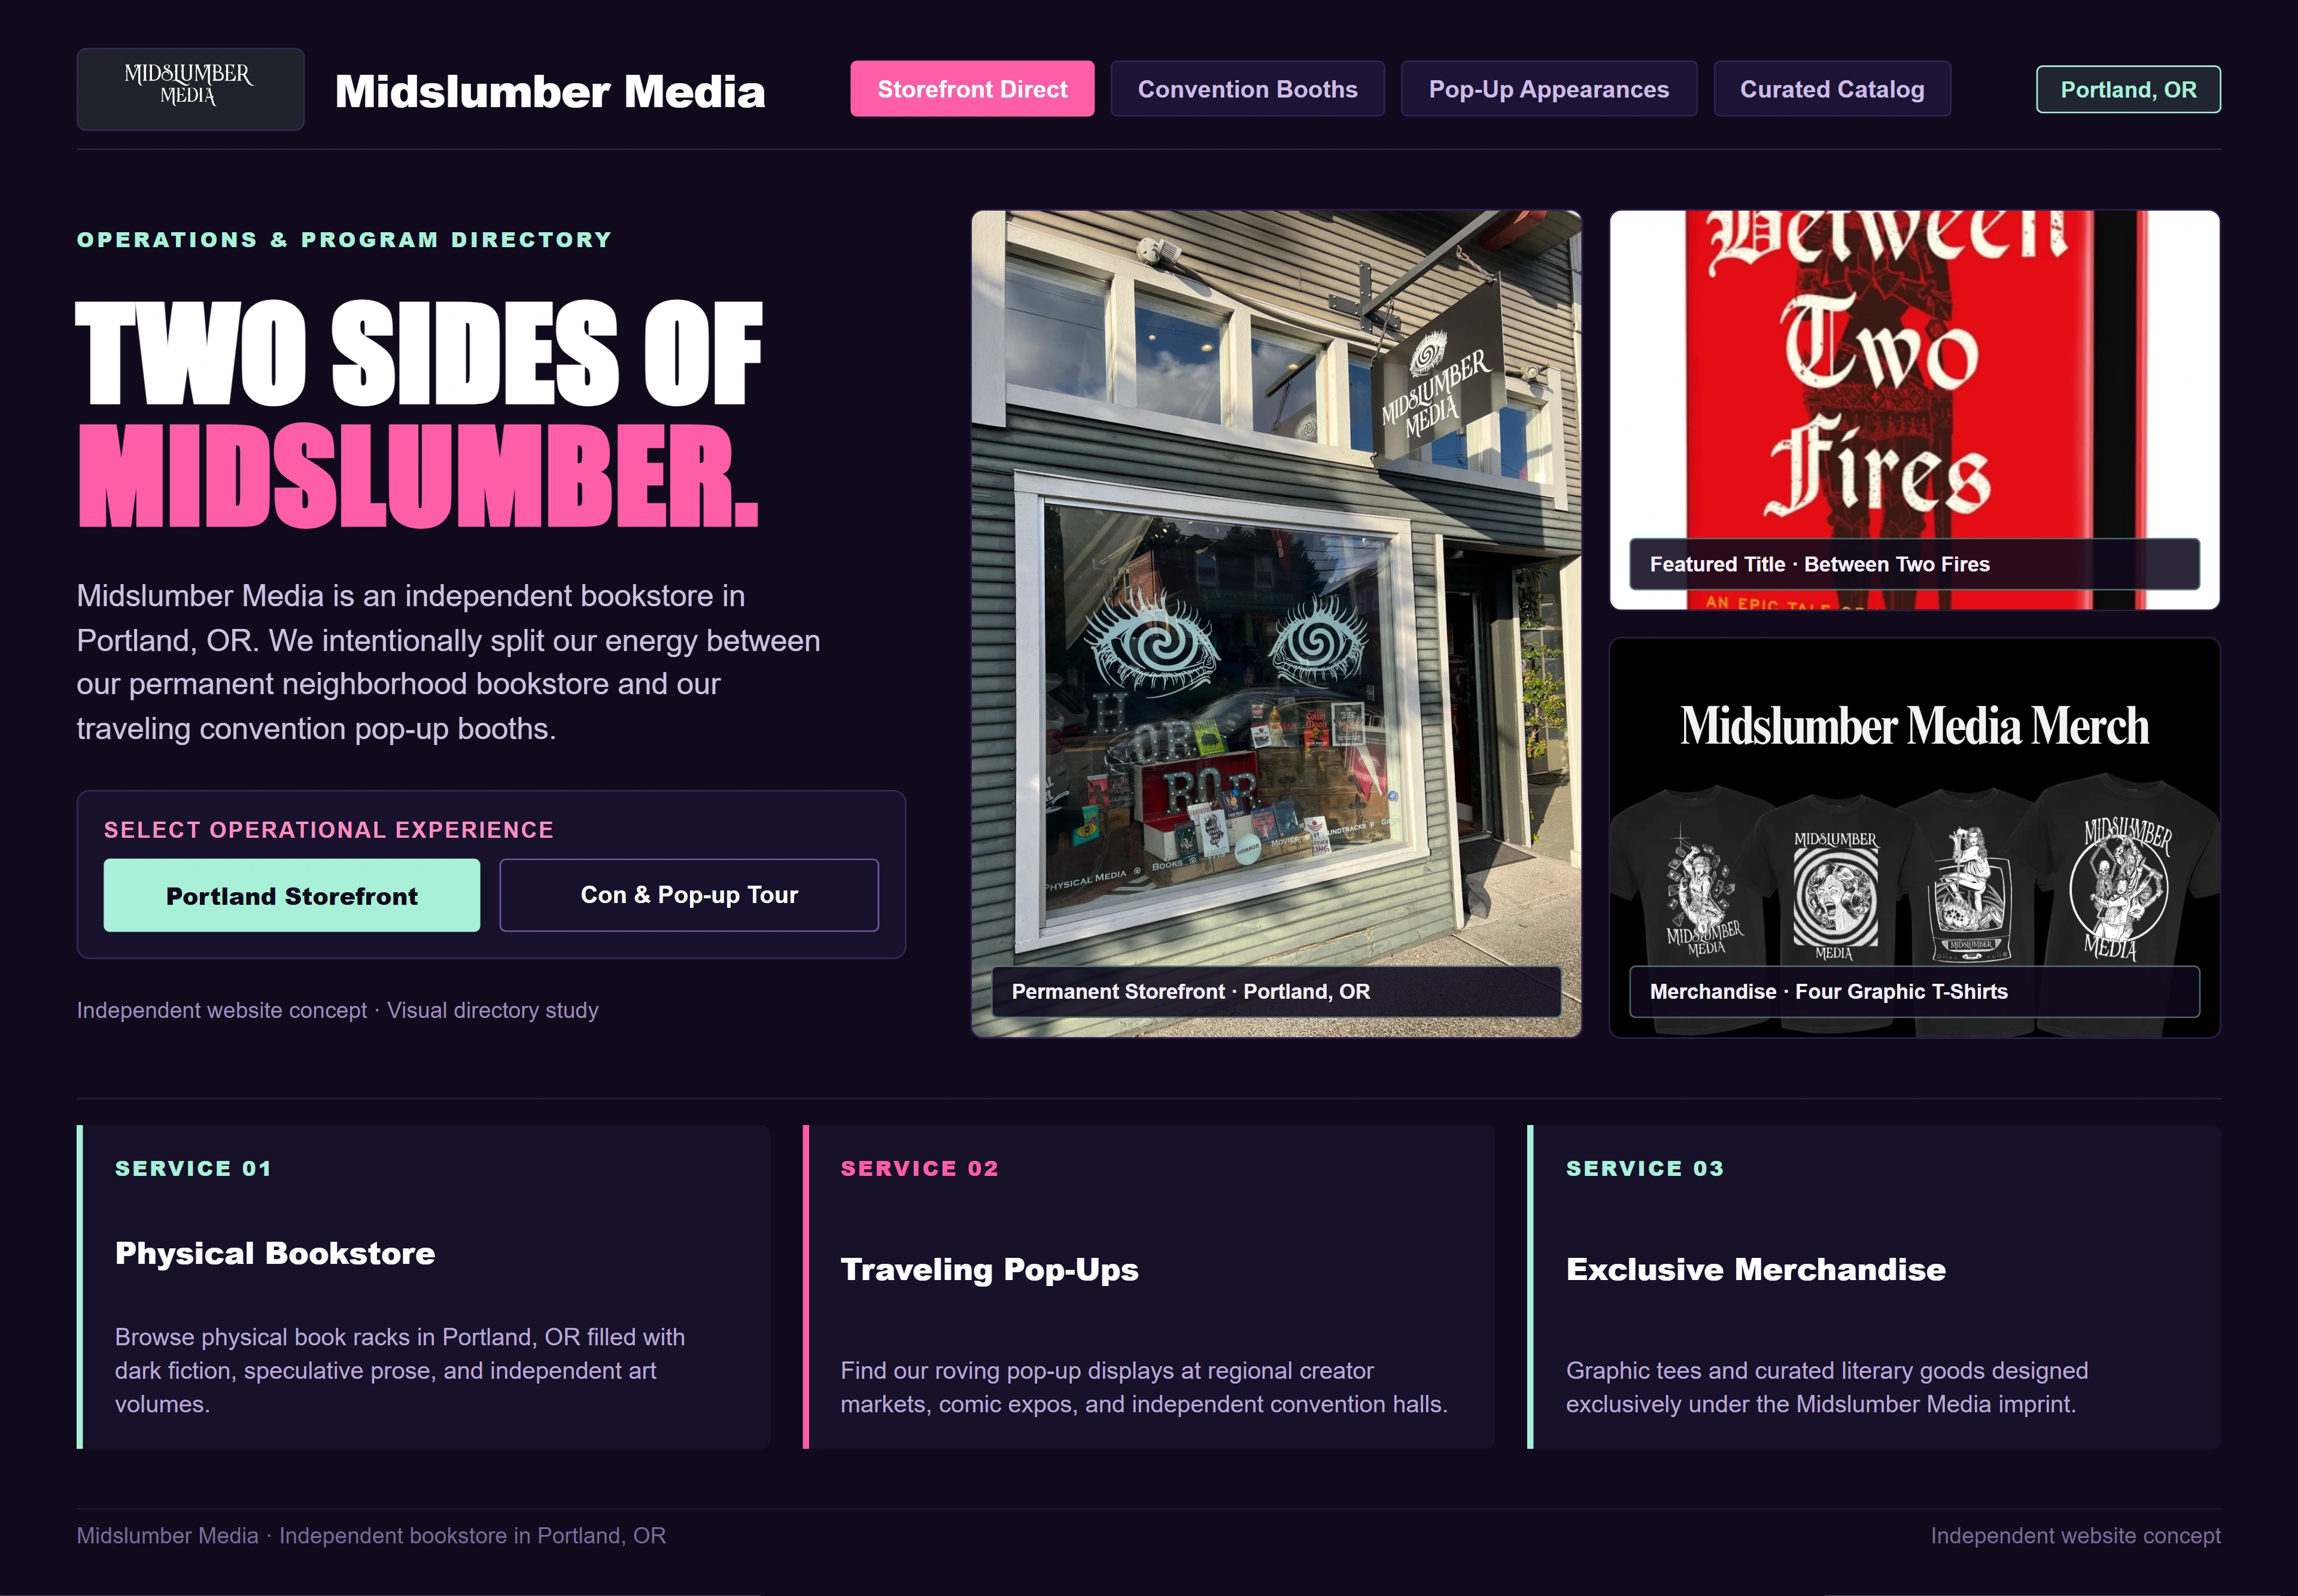The height and width of the screenshot is (1596, 2298).
Task: Click 'Independent website concept · Visual directory study' text
Action: coord(337,1010)
